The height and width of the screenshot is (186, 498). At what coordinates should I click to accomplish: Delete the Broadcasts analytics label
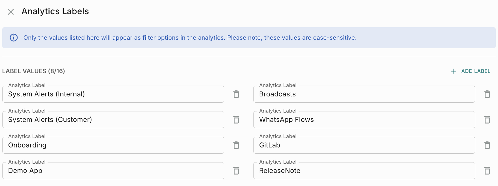coord(487,94)
